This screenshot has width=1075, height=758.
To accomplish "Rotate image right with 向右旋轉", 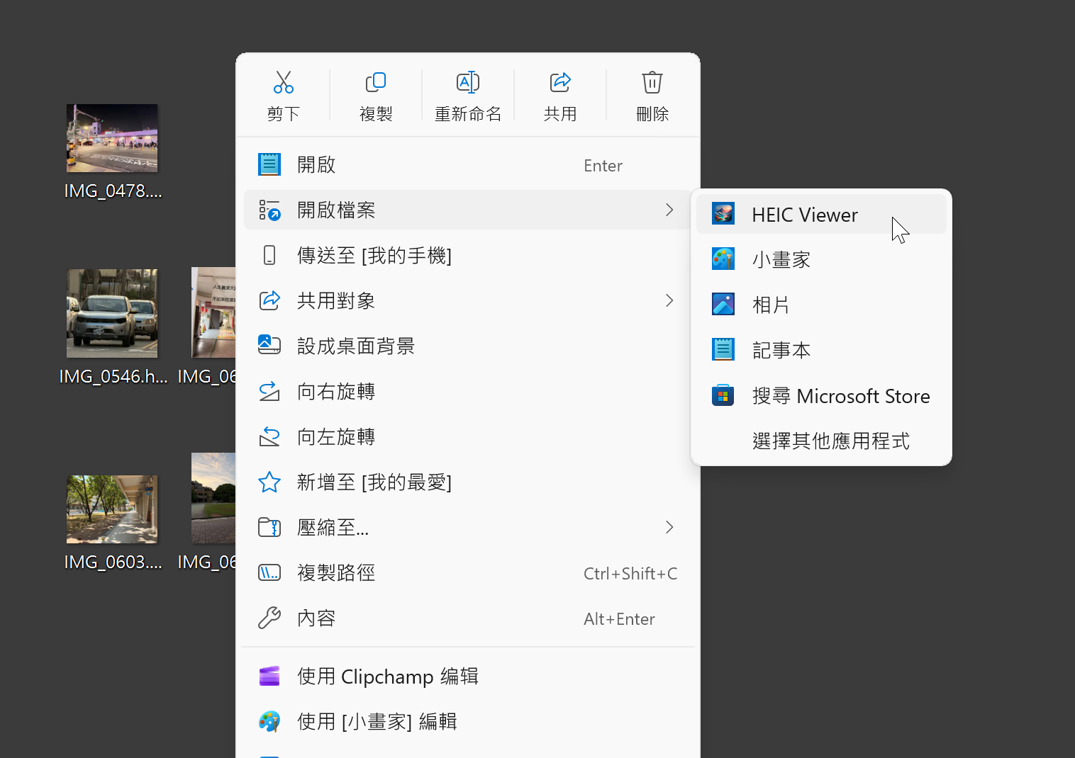I will pyautogui.click(x=335, y=392).
